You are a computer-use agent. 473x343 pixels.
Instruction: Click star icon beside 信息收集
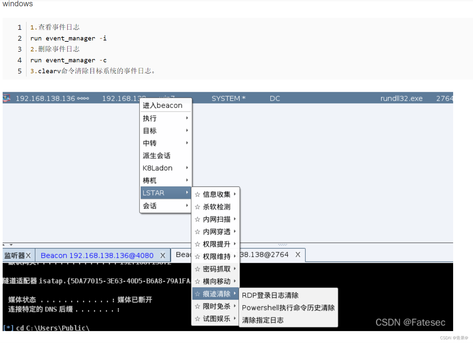click(x=197, y=195)
